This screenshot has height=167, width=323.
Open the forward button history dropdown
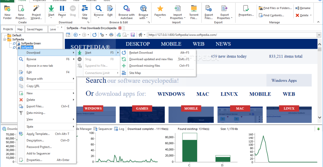click(x=88, y=35)
